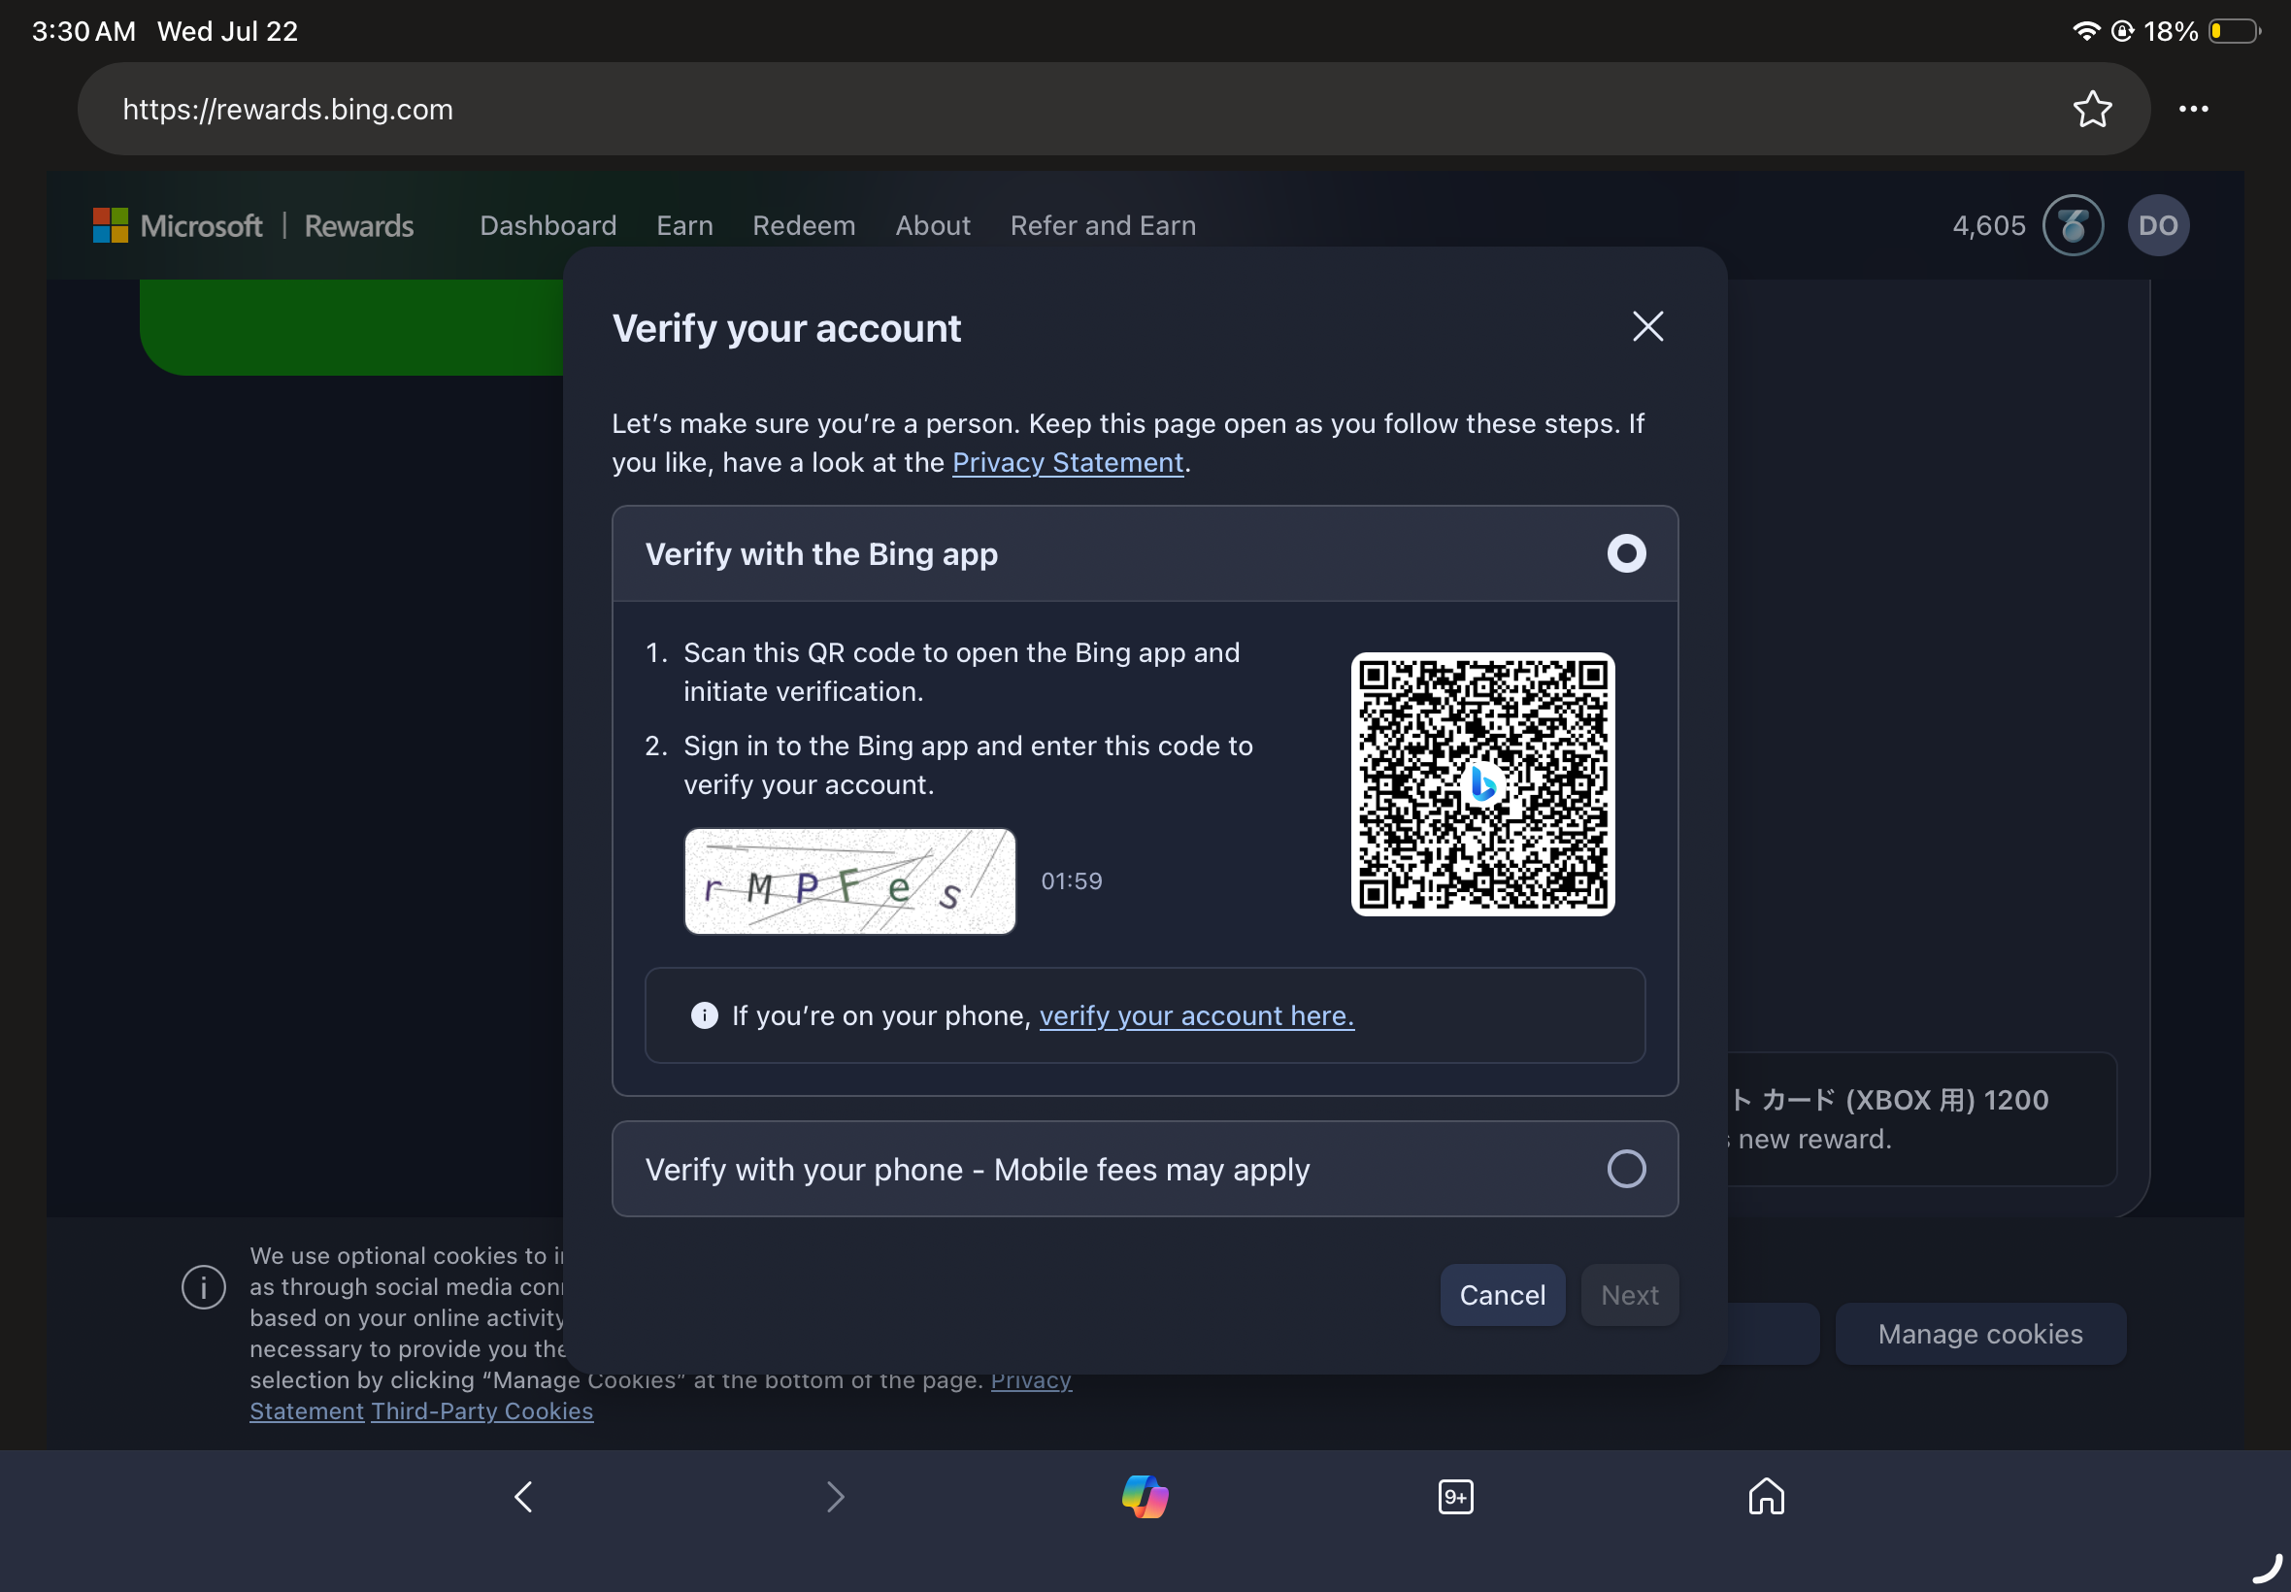The height and width of the screenshot is (1592, 2291).
Task: Open the XBOX 1200 reward card
Action: tap(1922, 1119)
